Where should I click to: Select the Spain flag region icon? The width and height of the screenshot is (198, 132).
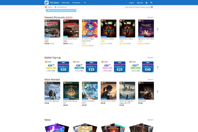tap(46, 7)
